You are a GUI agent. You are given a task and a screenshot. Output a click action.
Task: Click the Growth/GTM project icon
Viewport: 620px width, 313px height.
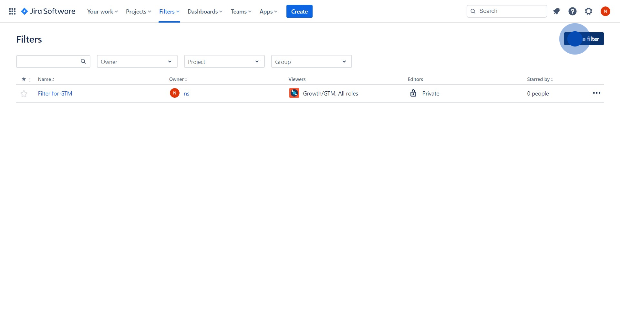pos(294,93)
